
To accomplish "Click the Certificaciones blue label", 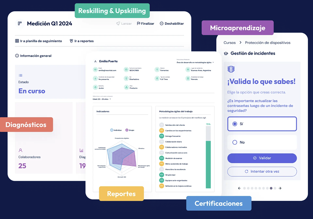I will pyautogui.click(x=219, y=203).
